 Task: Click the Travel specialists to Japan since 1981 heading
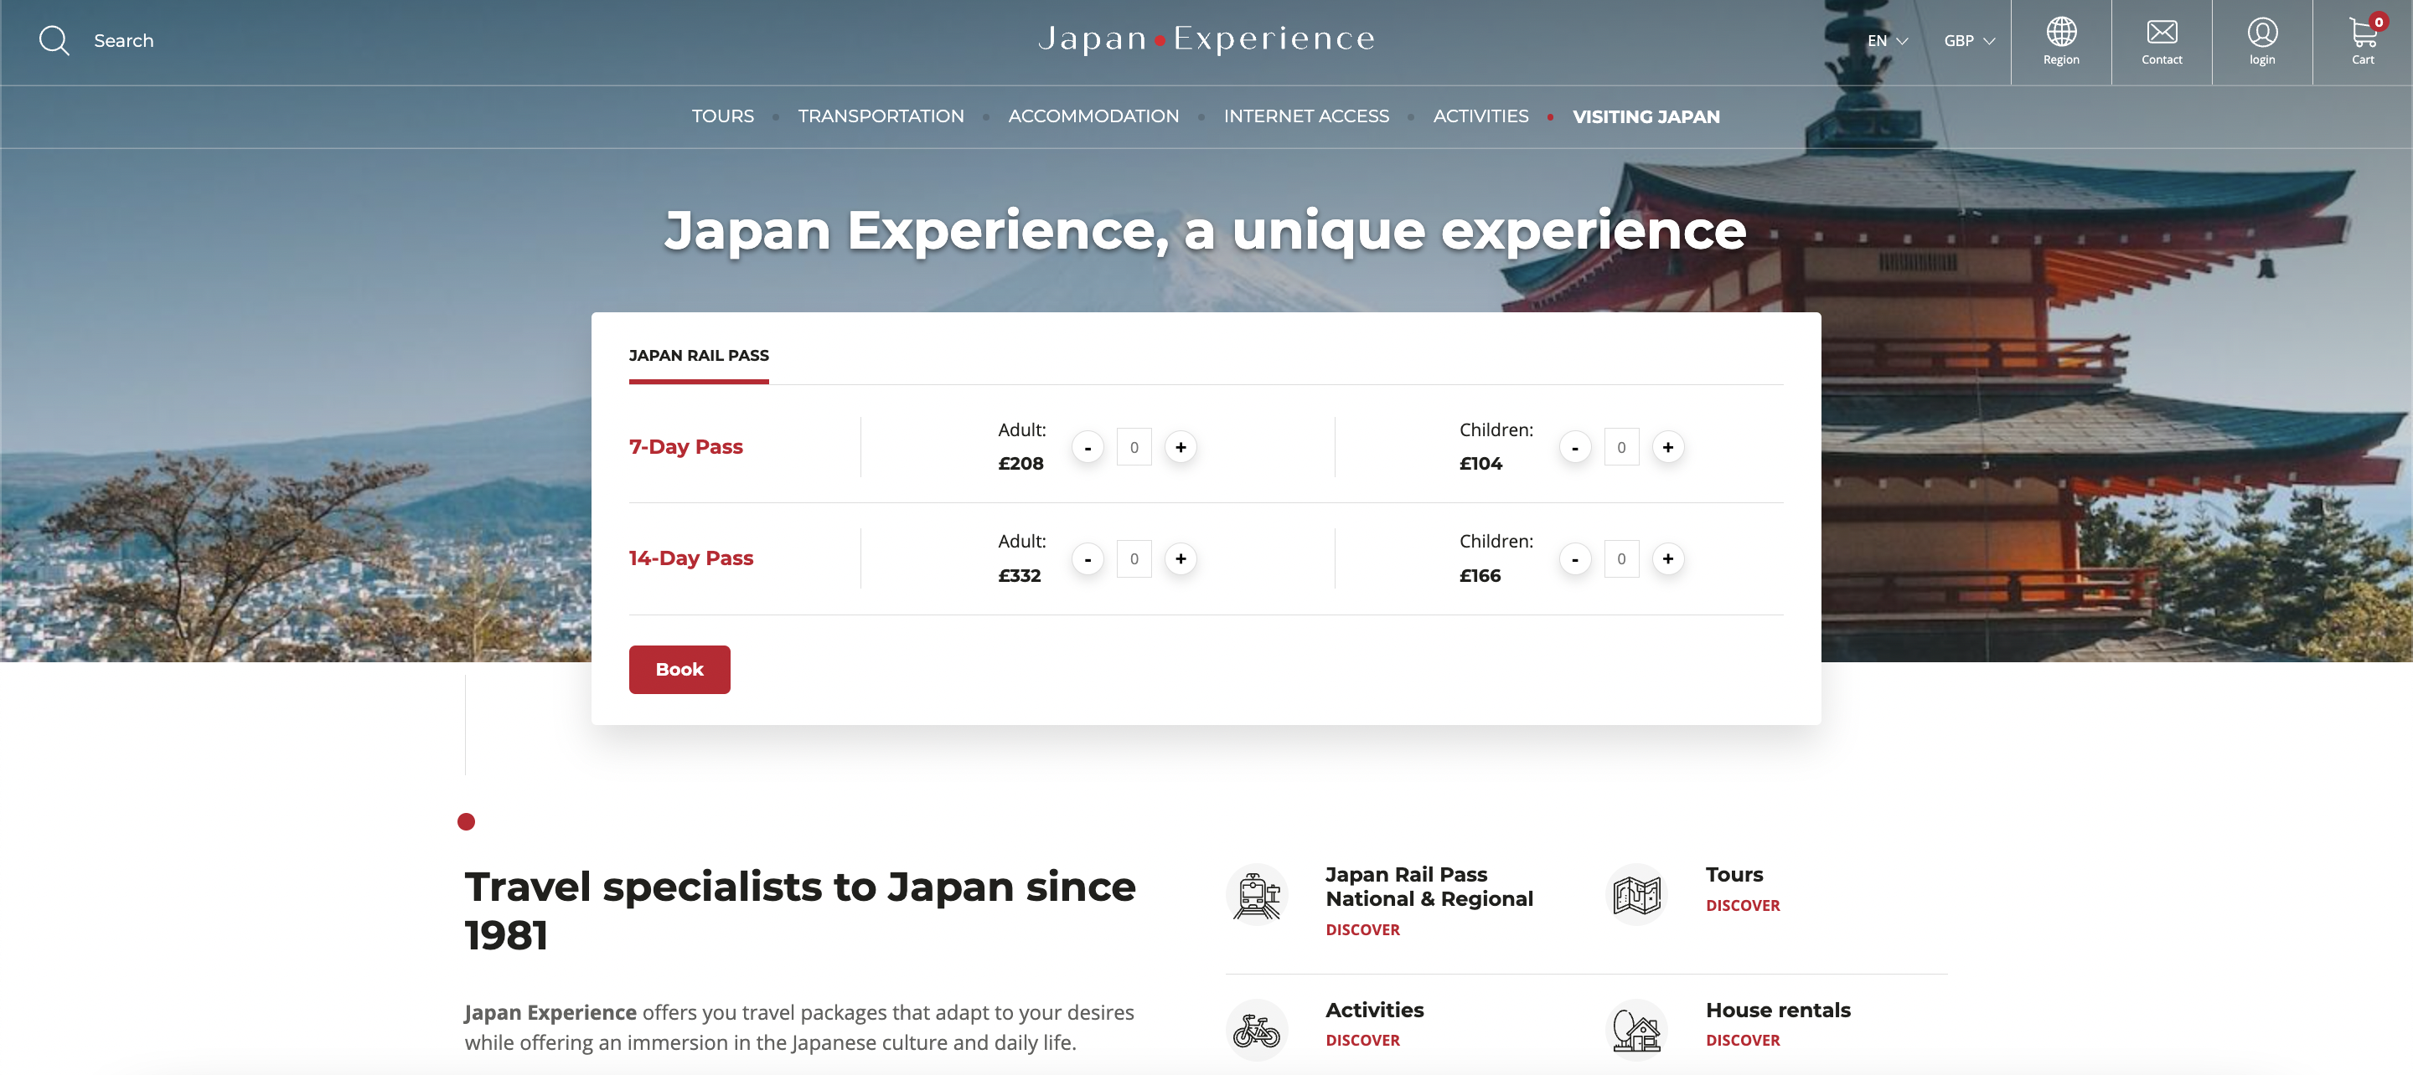tap(800, 911)
